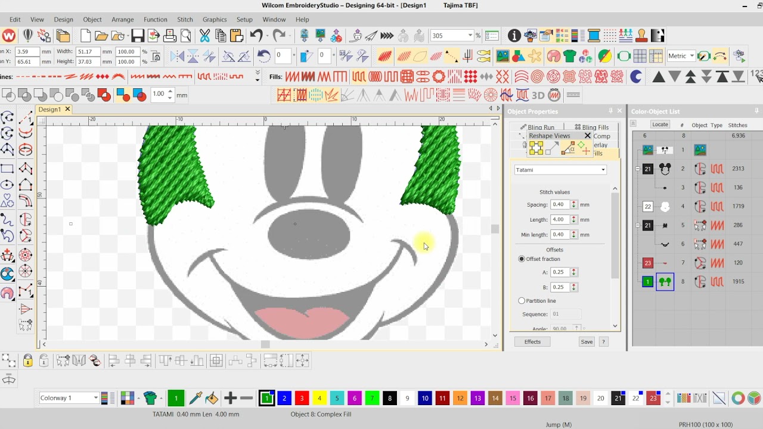Click the red Wilcom W icon
The width and height of the screenshot is (763, 429).
[x=8, y=36]
